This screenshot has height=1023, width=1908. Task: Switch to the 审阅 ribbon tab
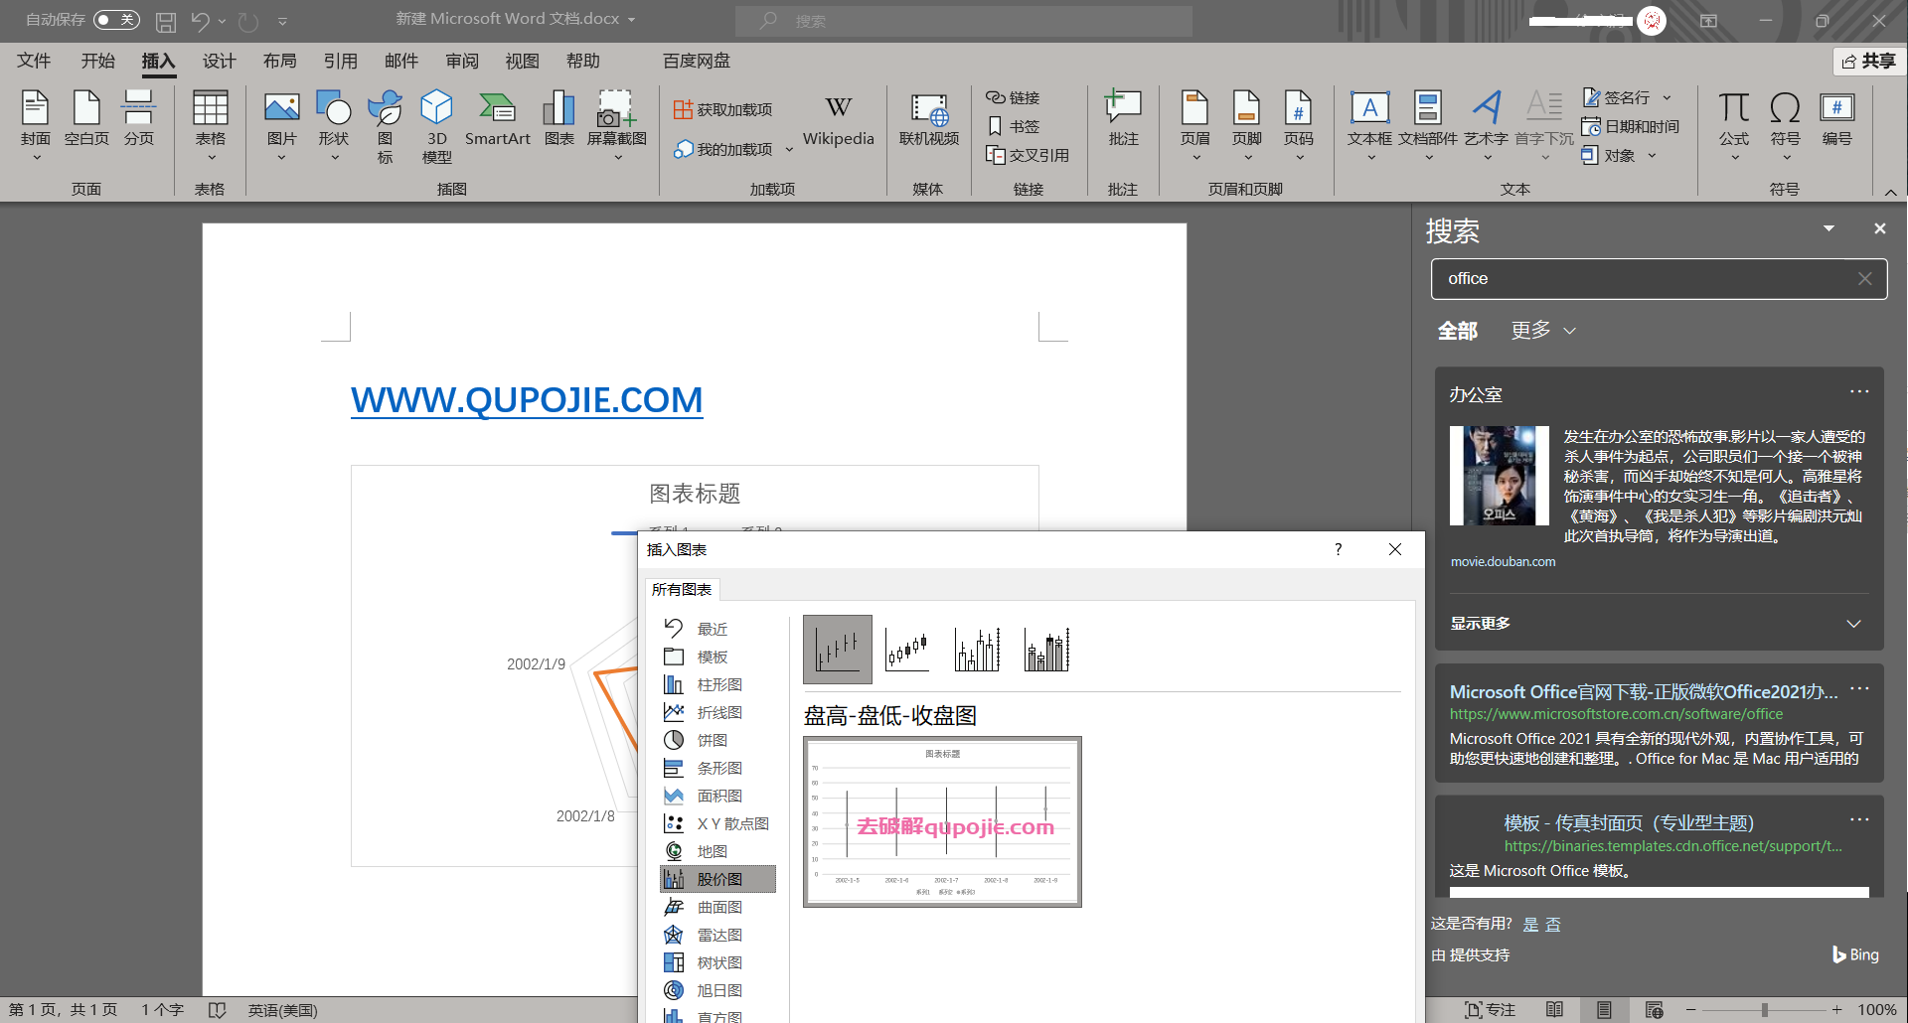(461, 62)
